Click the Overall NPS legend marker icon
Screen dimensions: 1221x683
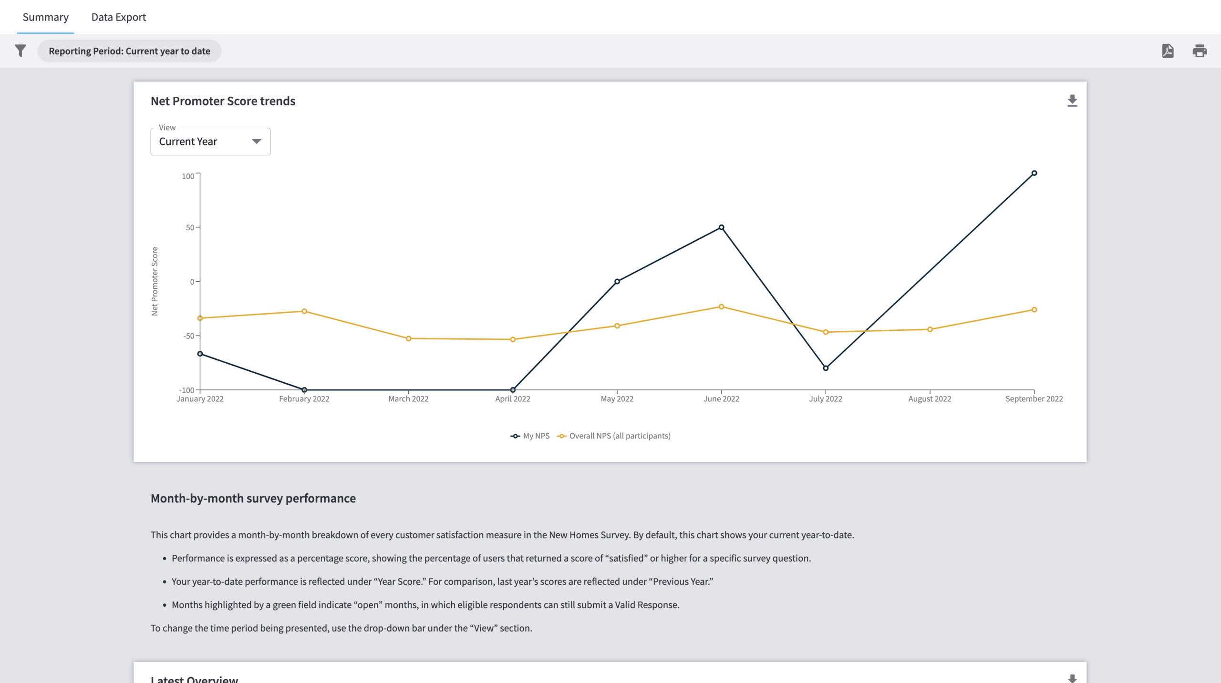click(561, 435)
